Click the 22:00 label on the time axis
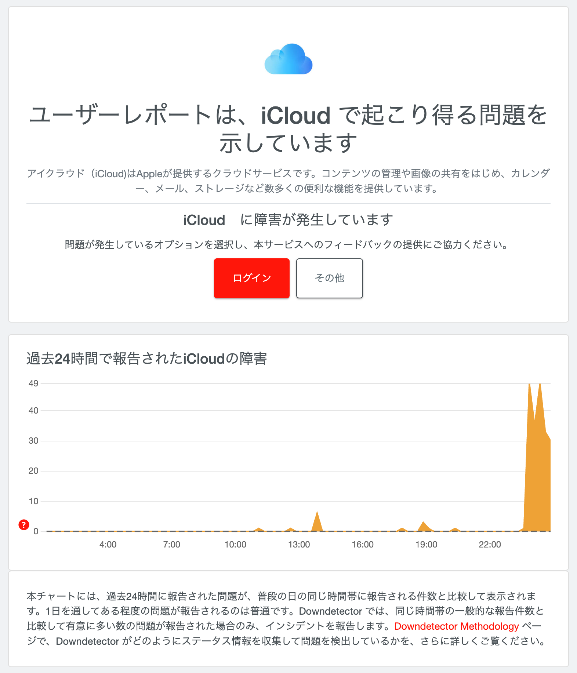The height and width of the screenshot is (673, 577). point(491,545)
